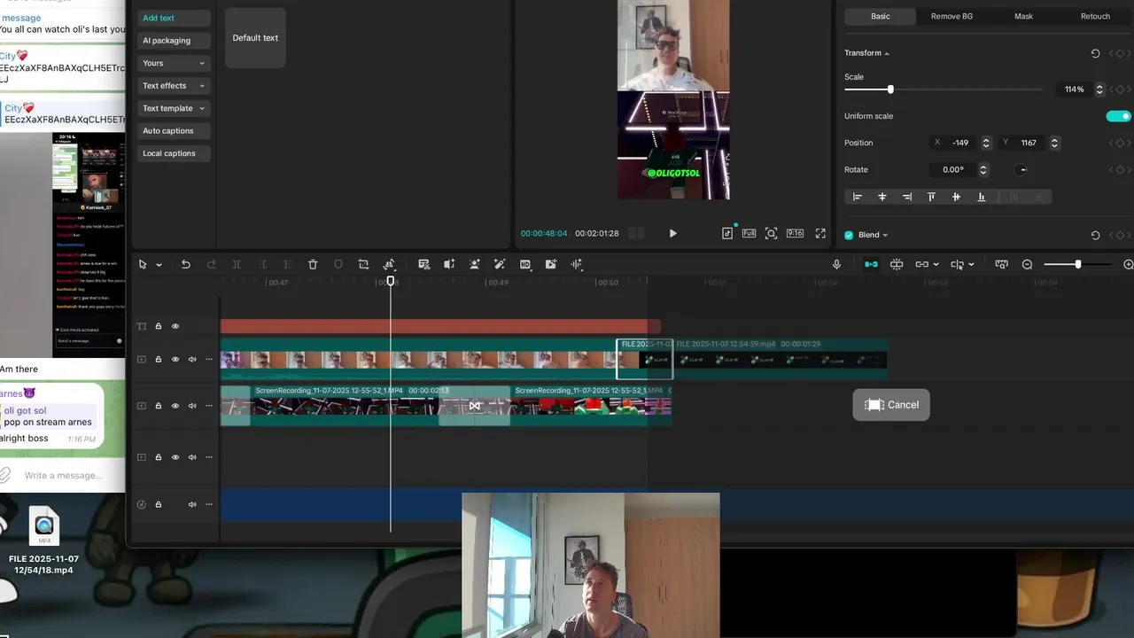
Task: Zoom out the timeline with minus magnifier
Action: (x=1028, y=264)
